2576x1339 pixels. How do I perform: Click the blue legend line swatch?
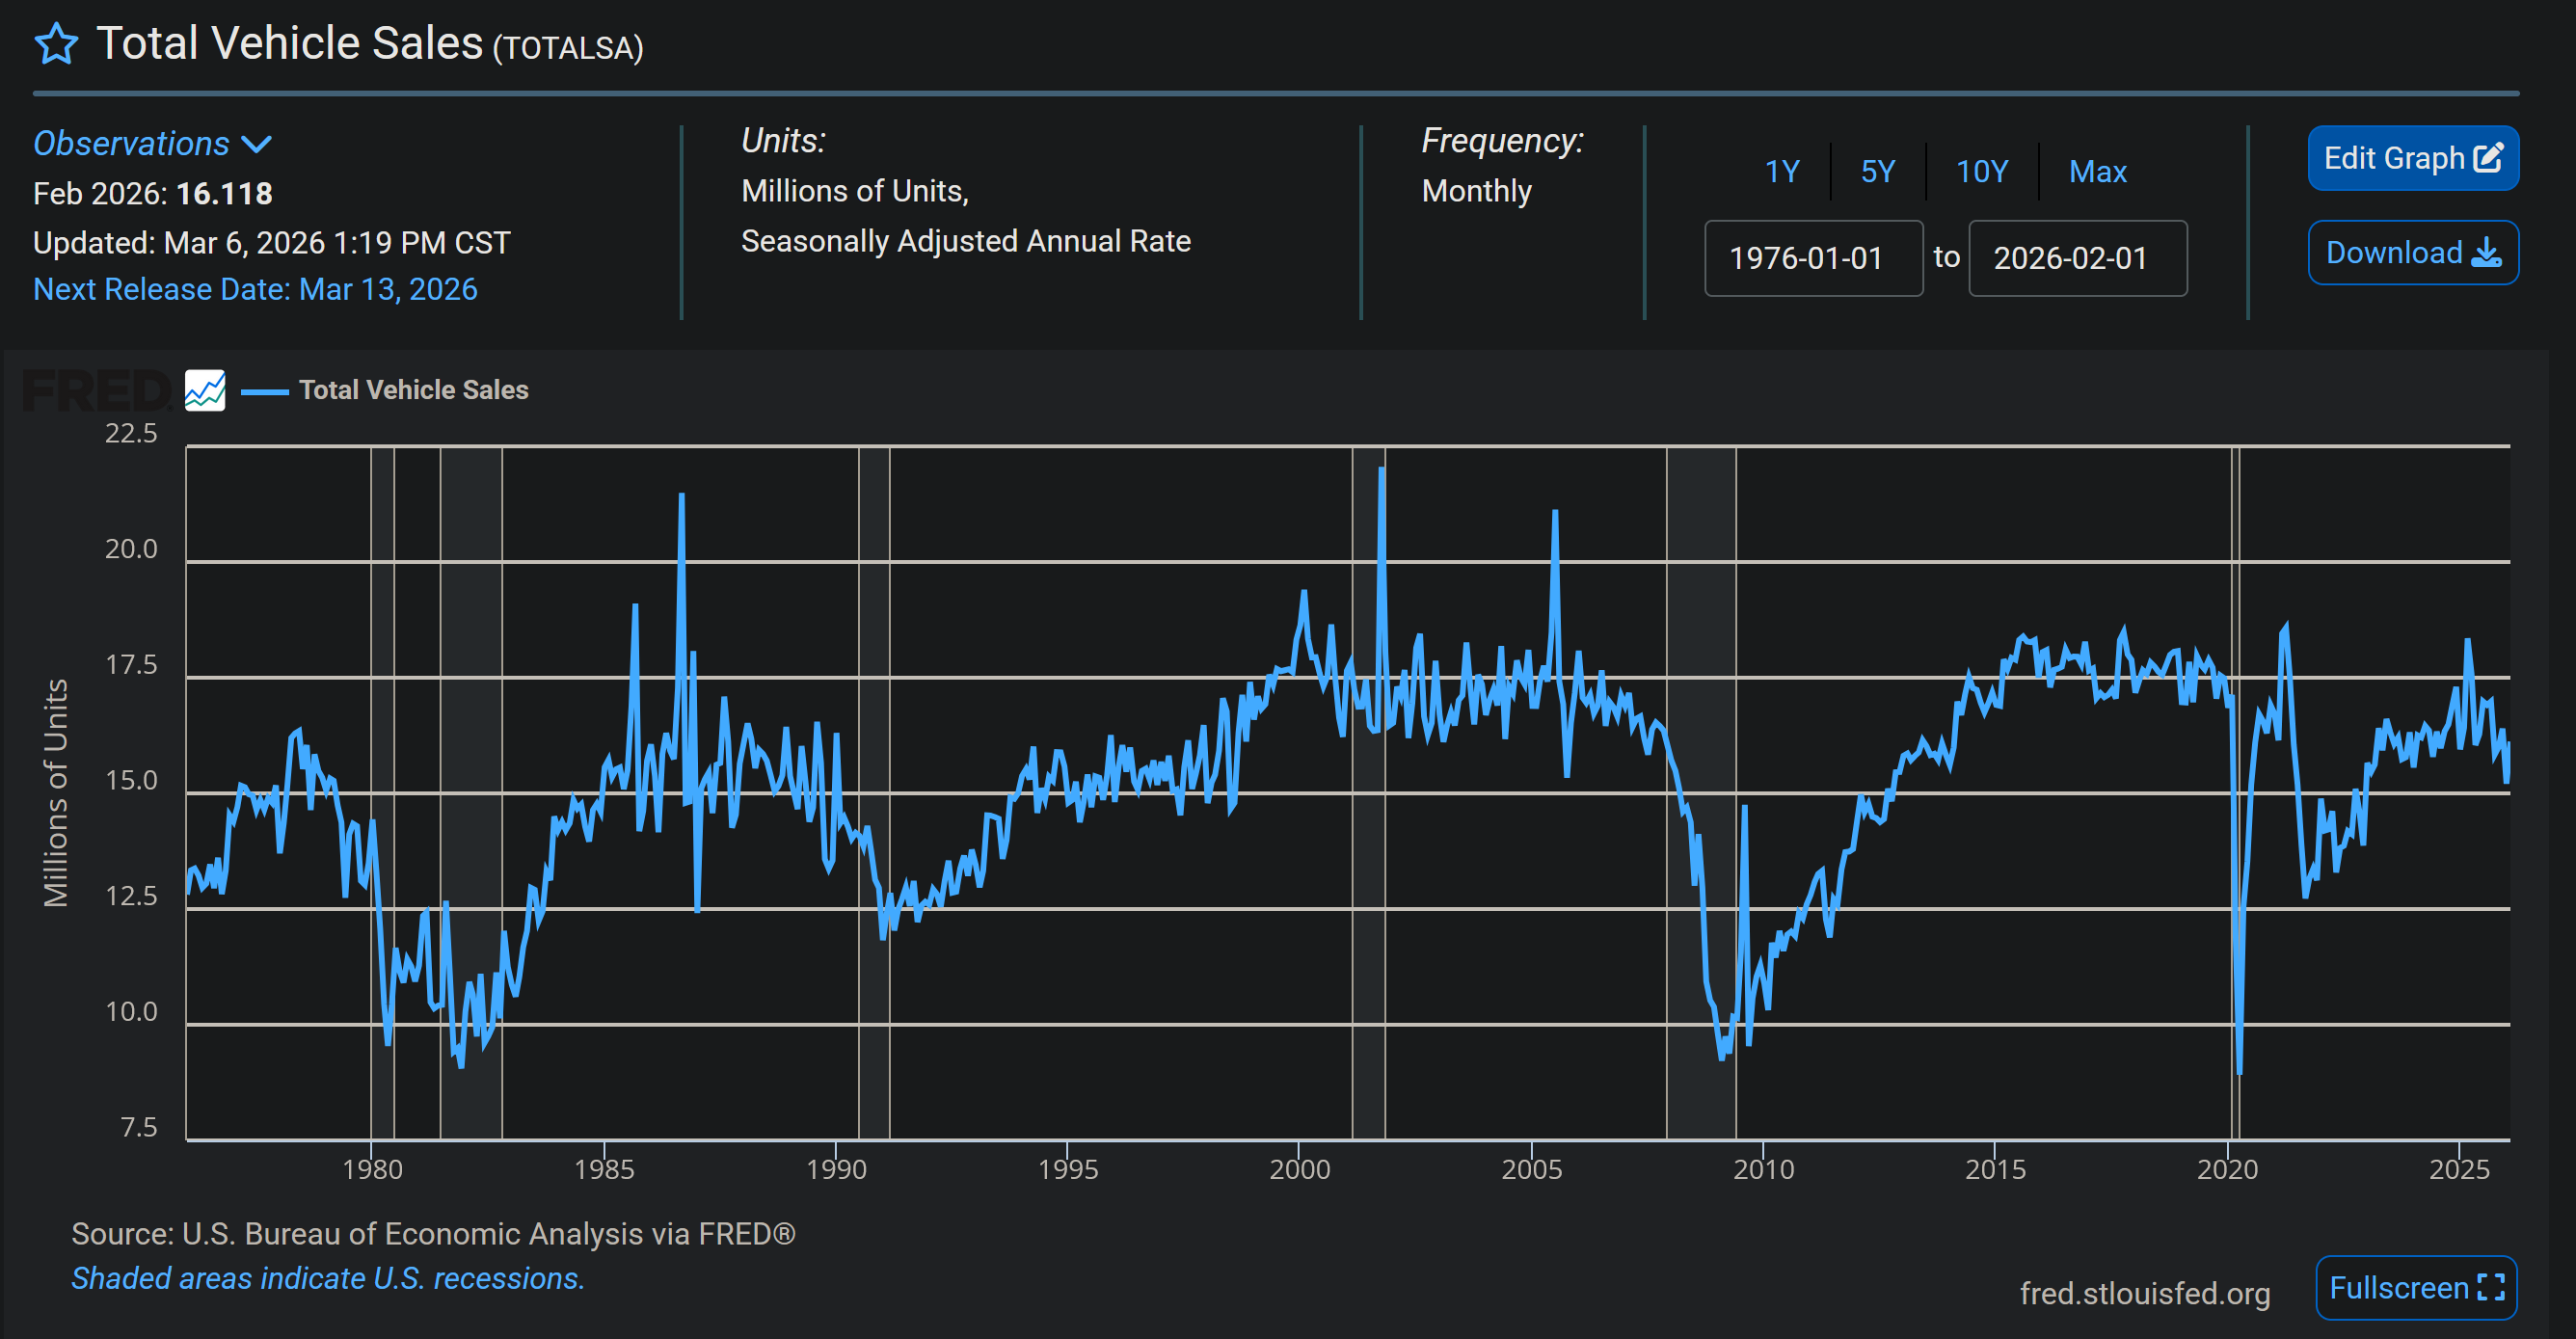coord(265,391)
